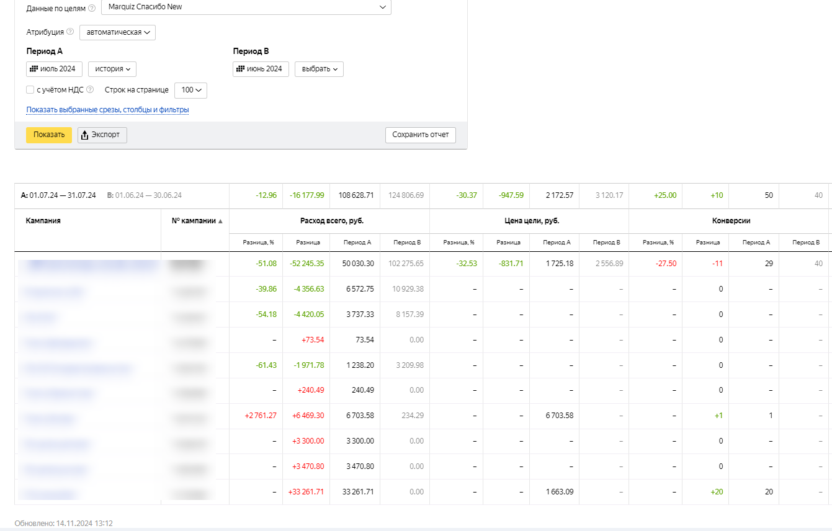Click Разница, % subheader under Конверсии
The height and width of the screenshot is (531, 832).
pos(658,243)
